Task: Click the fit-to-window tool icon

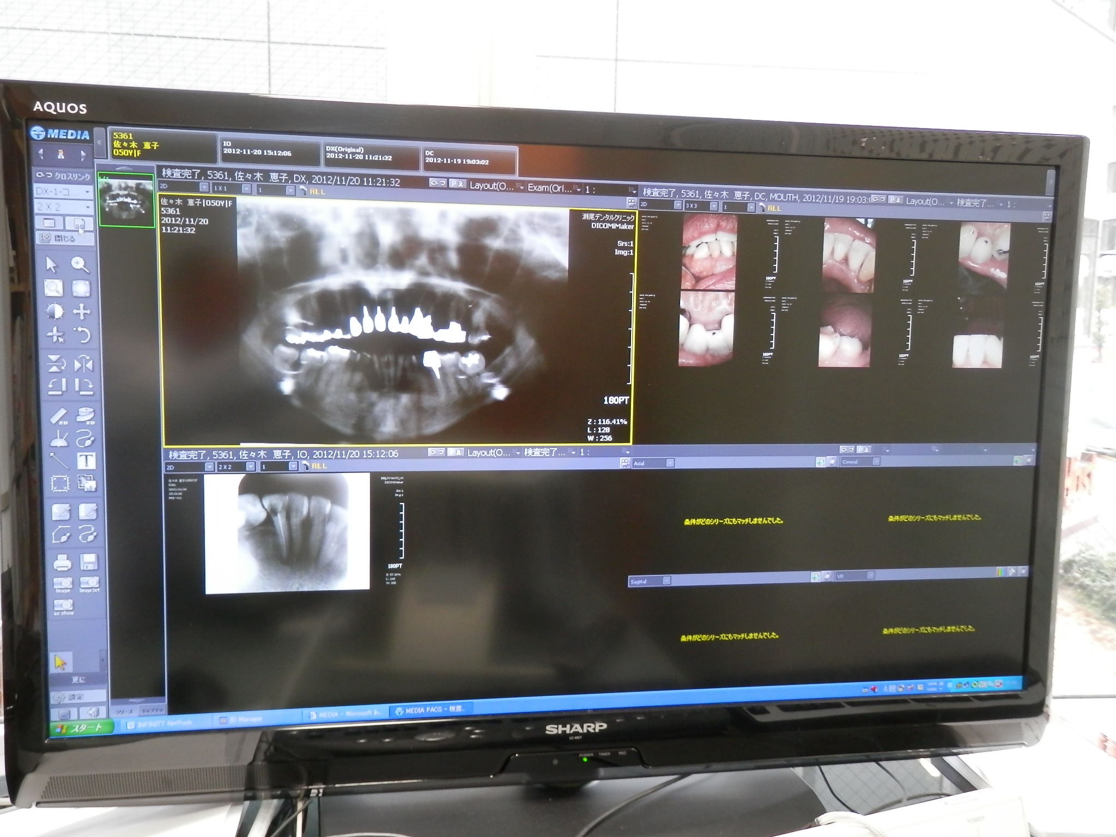Action: [x=81, y=288]
